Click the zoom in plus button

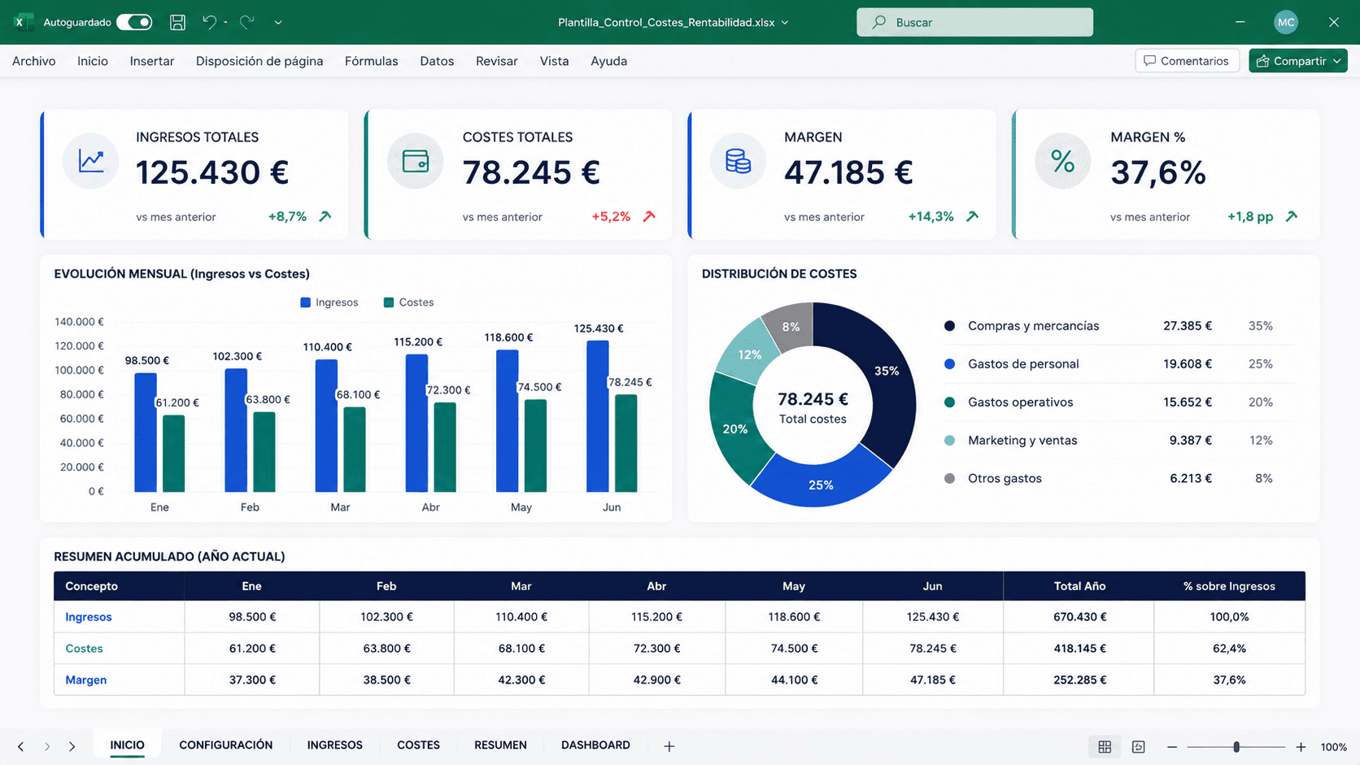(1301, 747)
